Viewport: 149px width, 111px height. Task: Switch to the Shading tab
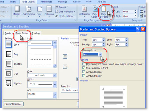coord(36,33)
